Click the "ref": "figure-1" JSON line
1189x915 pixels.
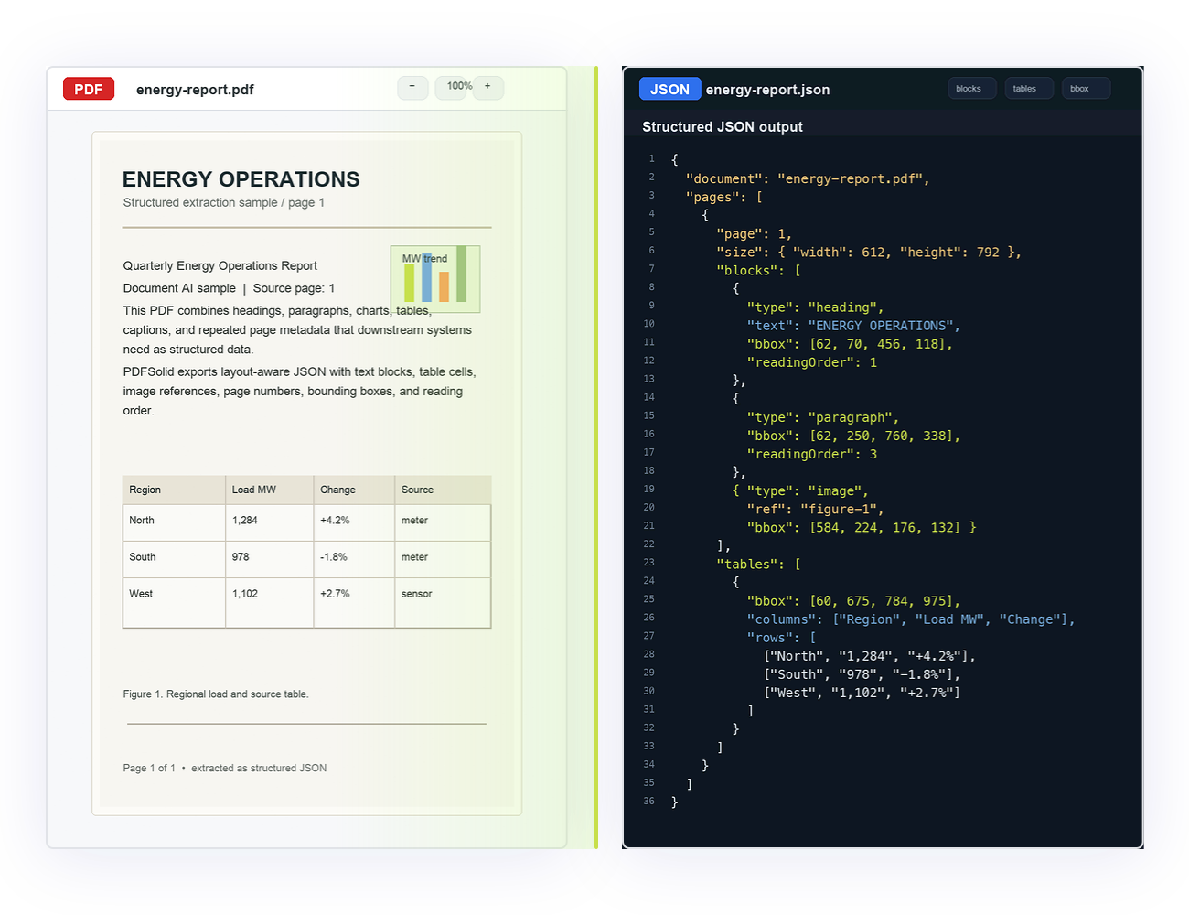click(x=815, y=509)
